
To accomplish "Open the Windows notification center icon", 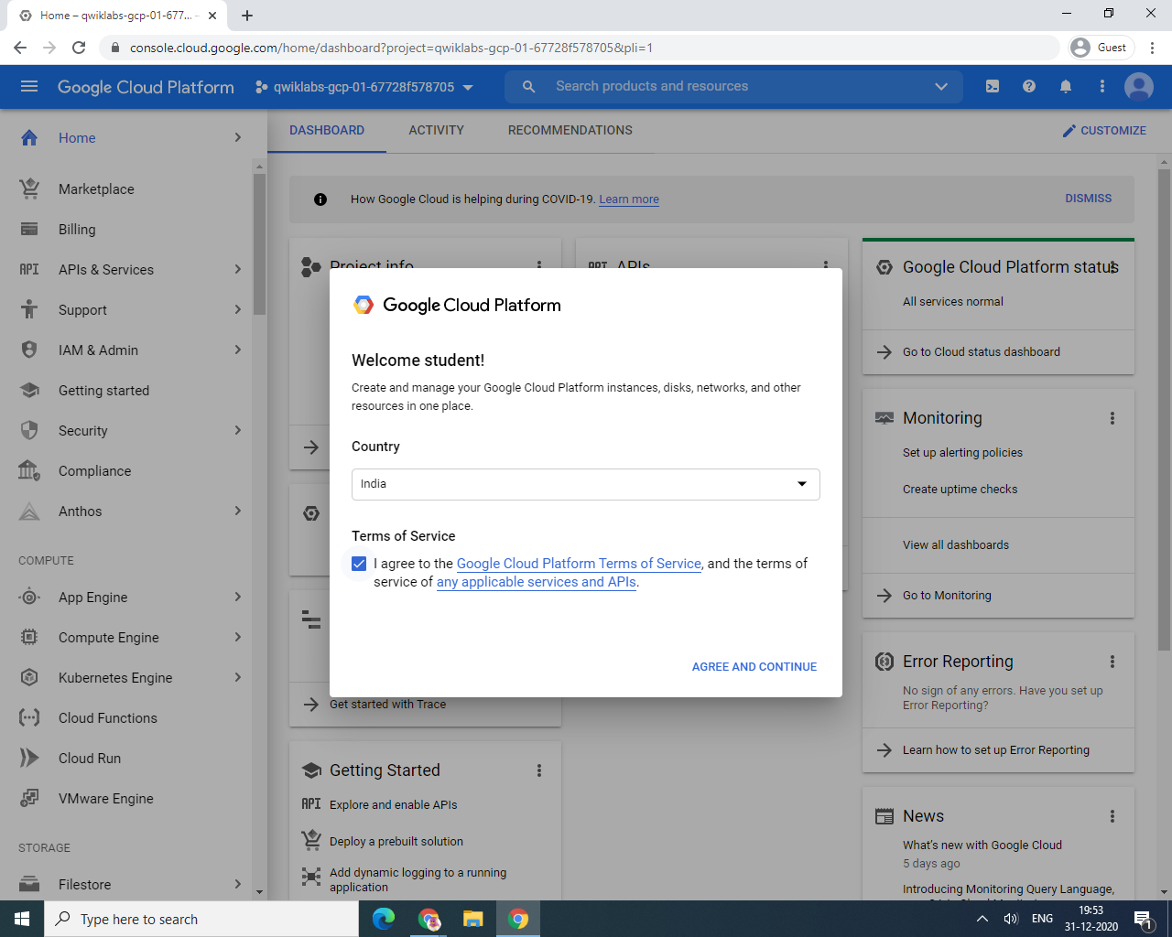I will 1143,919.
